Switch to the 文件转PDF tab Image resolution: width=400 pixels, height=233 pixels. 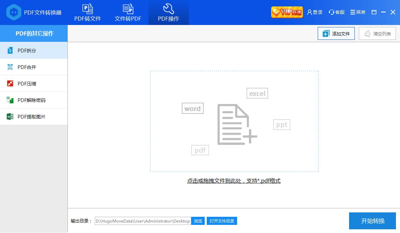click(x=128, y=12)
